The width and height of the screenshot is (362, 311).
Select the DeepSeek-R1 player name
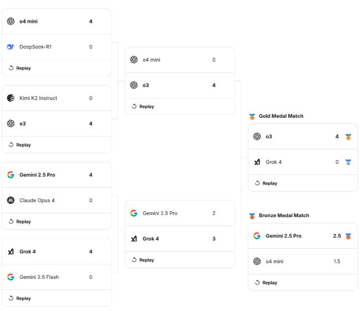pos(35,47)
